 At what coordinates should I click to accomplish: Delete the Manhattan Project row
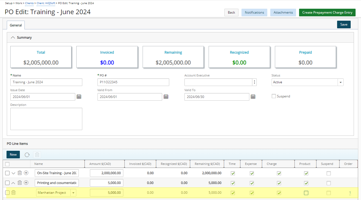(x=14, y=193)
